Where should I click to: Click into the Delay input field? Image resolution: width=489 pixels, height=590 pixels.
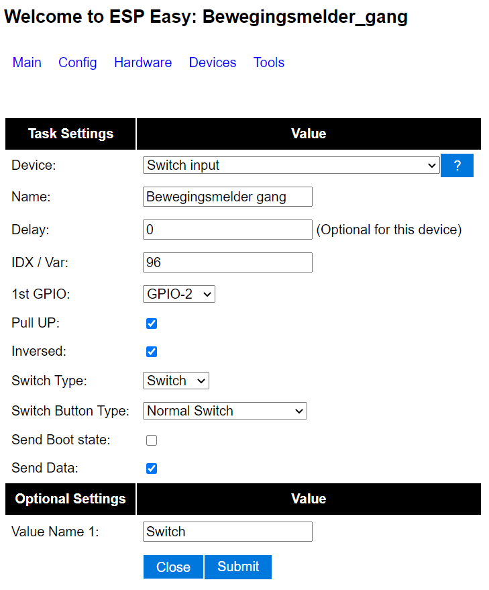coord(227,230)
